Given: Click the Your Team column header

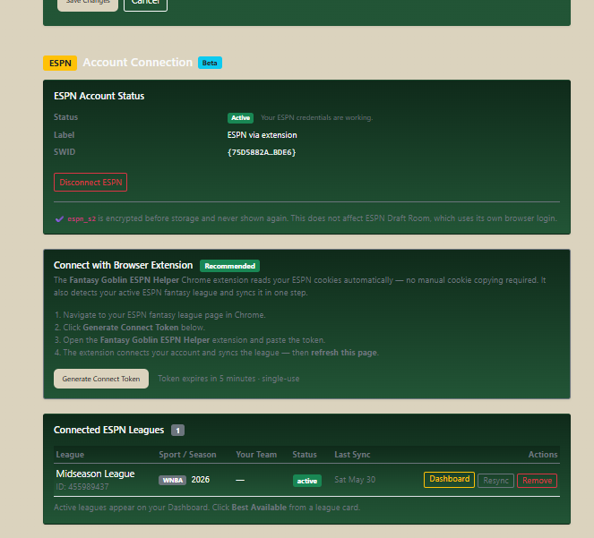Looking at the screenshot, I should (x=256, y=455).
